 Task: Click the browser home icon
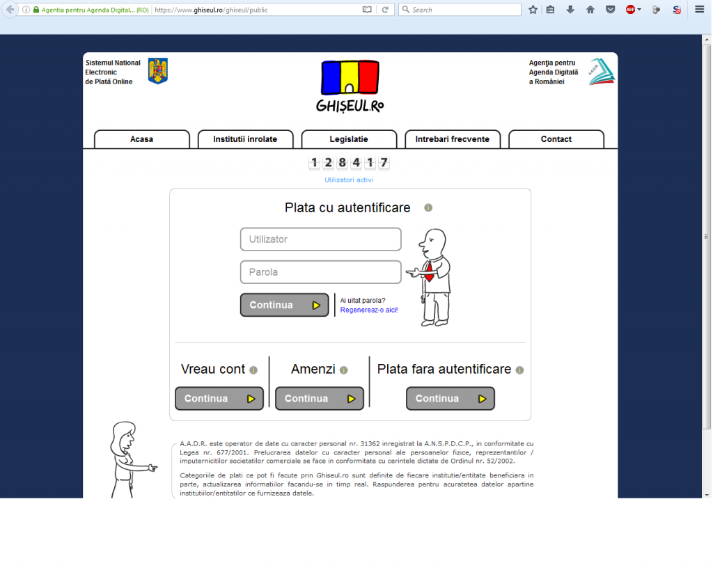click(x=590, y=10)
